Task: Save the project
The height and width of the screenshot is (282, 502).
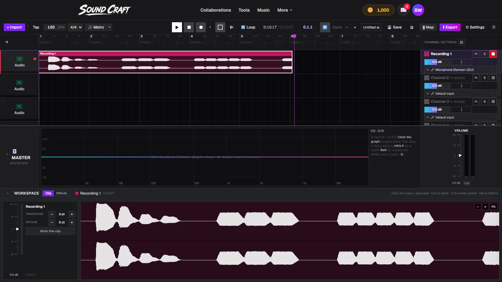Action: (x=394, y=27)
